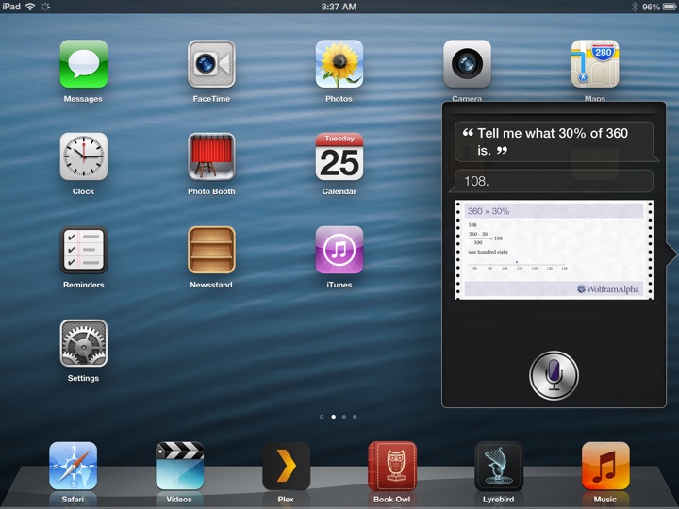Launch FaceTime

point(211,64)
